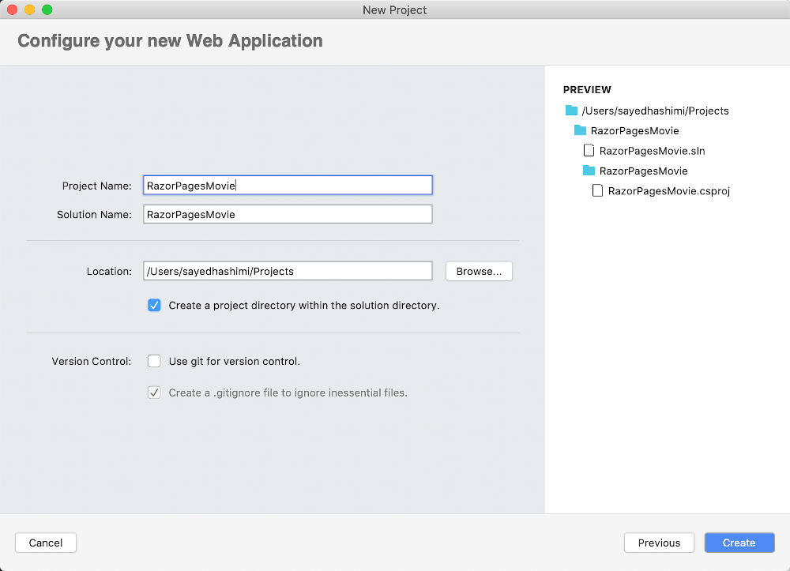Click the Location path text field
The width and height of the screenshot is (790, 571).
[288, 271]
